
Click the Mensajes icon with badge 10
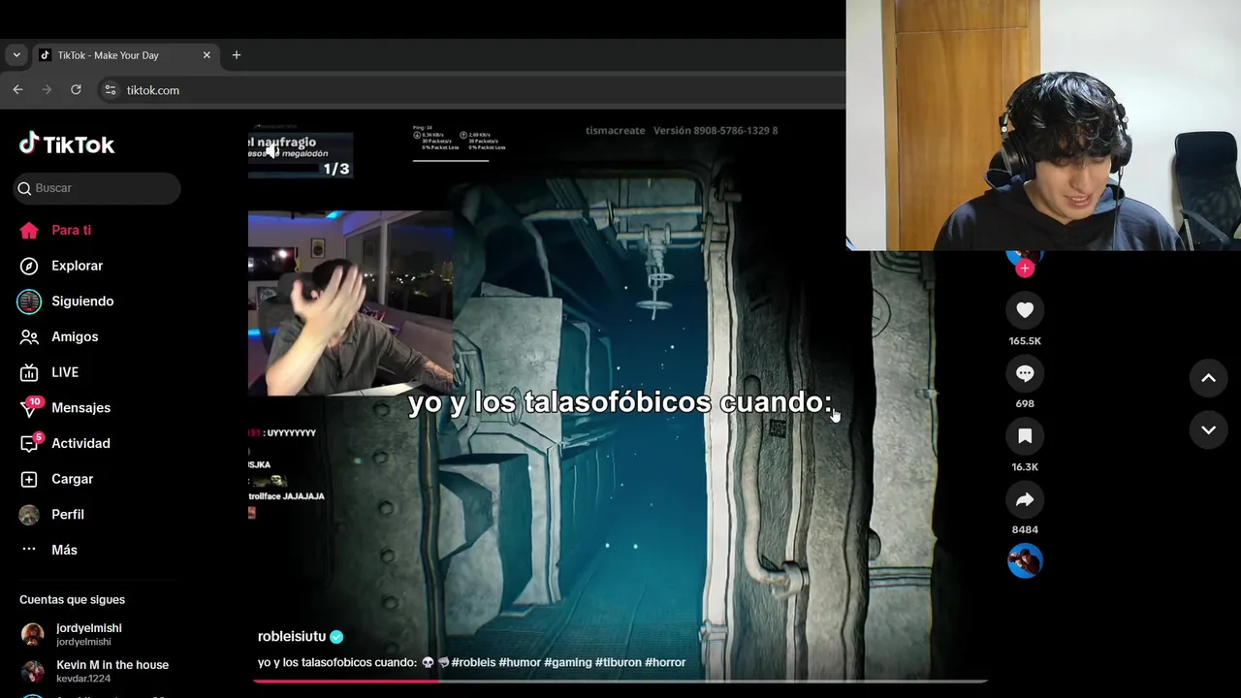[30, 407]
